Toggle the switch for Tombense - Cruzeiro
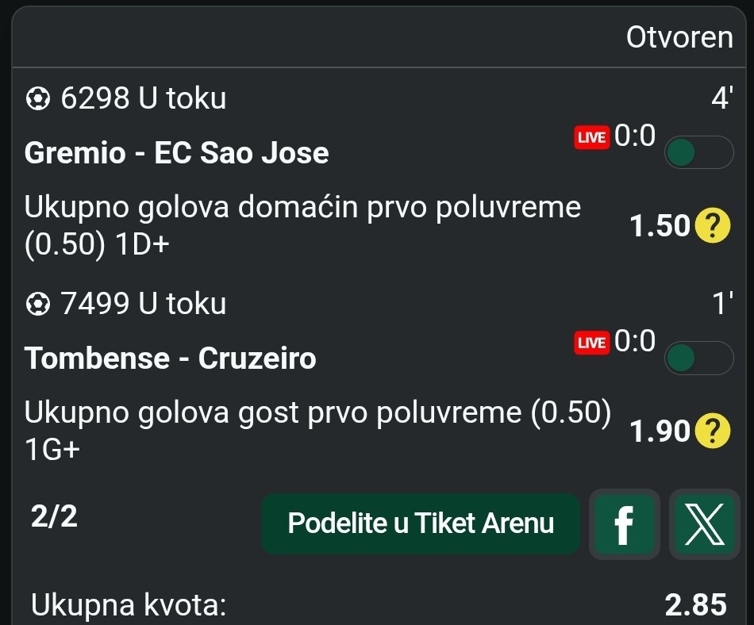The image size is (754, 625). point(698,358)
